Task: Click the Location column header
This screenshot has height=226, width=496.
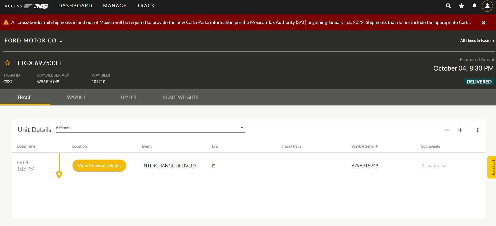Action: tap(80, 146)
